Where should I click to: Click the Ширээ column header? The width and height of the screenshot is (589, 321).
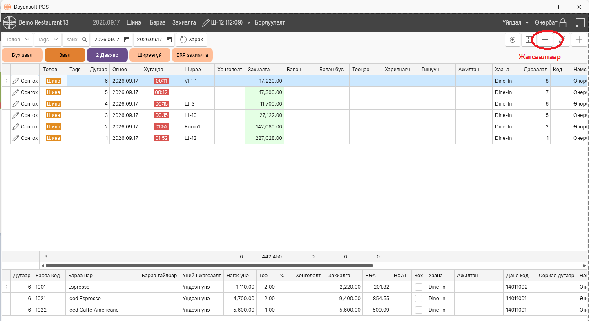pyautogui.click(x=198, y=70)
